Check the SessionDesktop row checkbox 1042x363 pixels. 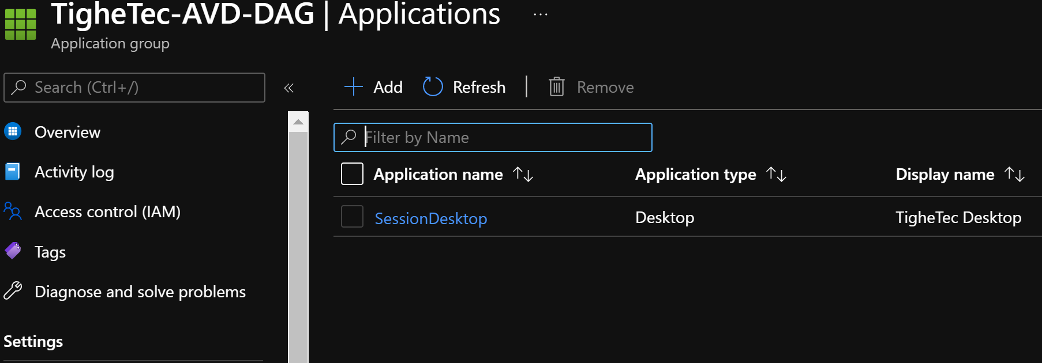tap(352, 217)
